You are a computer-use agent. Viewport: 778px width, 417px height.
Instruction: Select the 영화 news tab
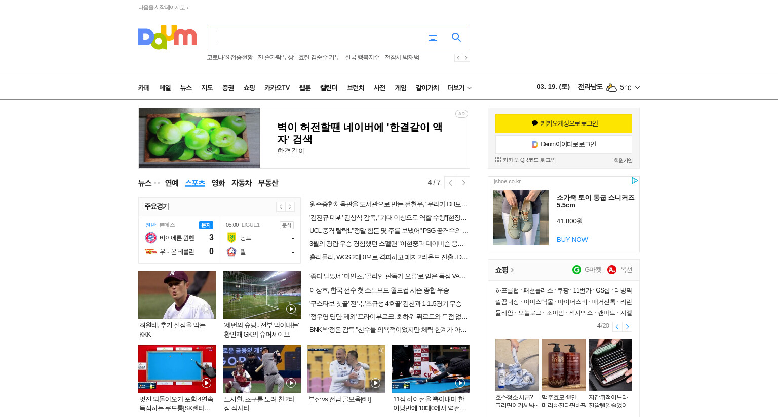coord(218,183)
